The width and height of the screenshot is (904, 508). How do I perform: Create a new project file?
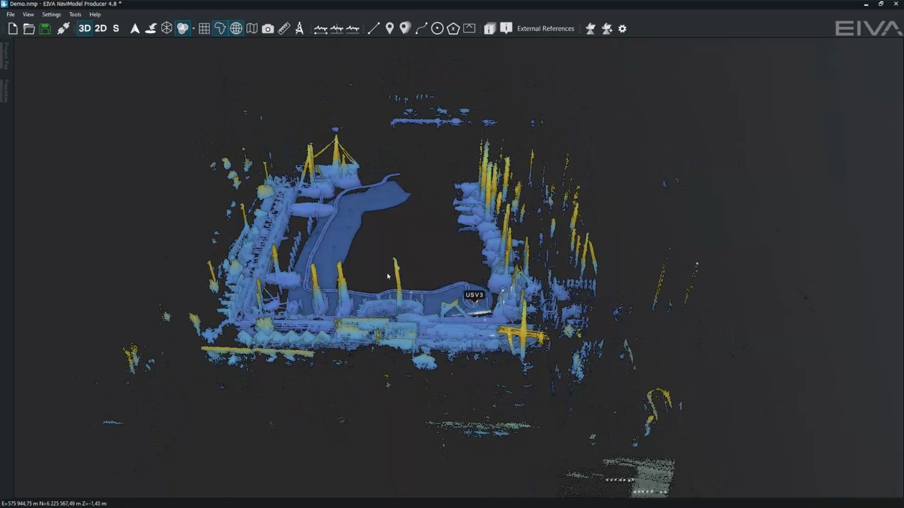13,29
